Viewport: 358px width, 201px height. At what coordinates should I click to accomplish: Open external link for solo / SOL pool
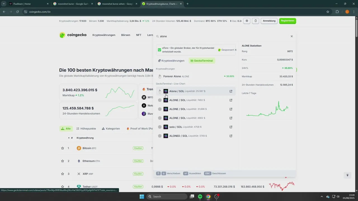(231, 127)
